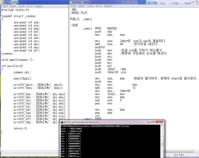199x158 pixels.
Task: Open 파일(F) menu in main.c Notepad
Action: [5, 6]
